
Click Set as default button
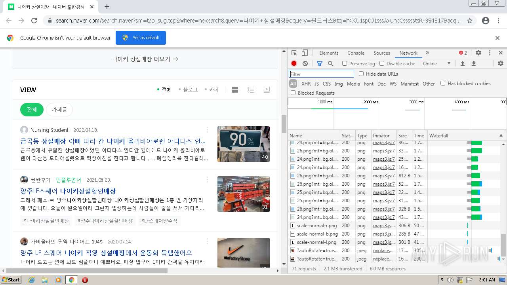coord(141,38)
